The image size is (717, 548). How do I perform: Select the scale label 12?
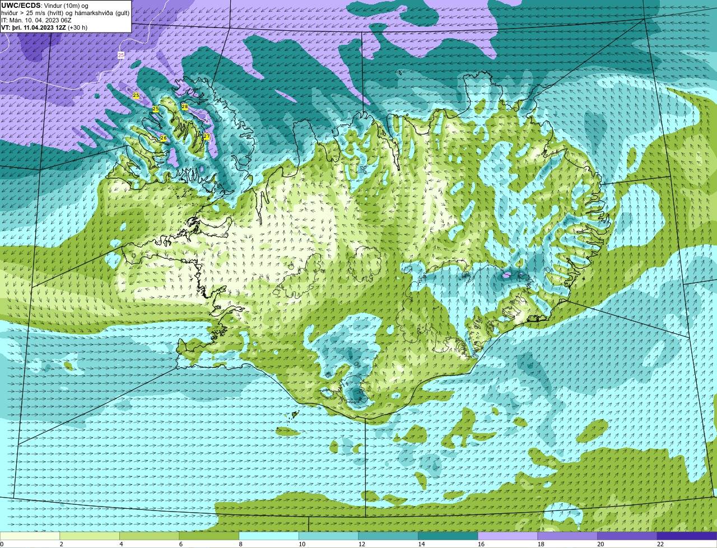(361, 544)
